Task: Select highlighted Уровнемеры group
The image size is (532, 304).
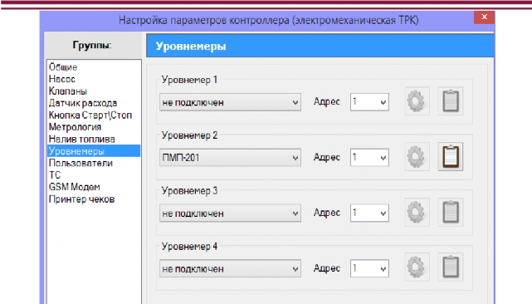Action: point(94,151)
